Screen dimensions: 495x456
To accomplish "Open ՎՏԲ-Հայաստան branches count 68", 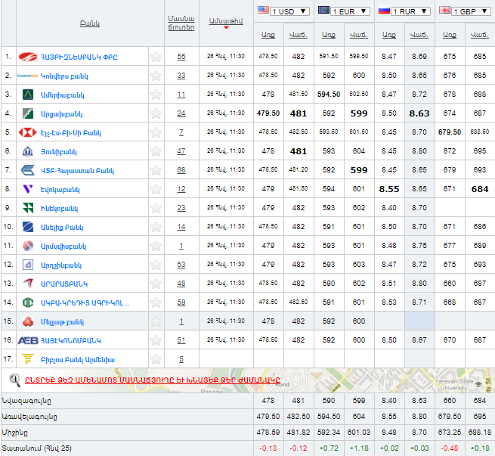I will 181,170.
